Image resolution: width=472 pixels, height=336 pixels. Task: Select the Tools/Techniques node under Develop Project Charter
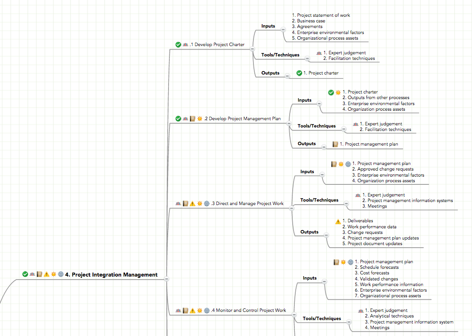point(280,55)
